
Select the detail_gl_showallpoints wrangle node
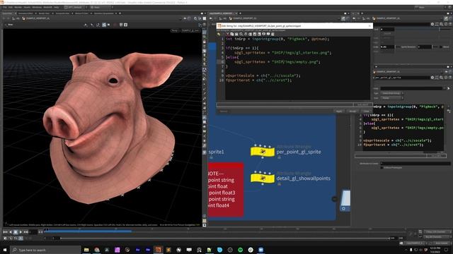pyautogui.click(x=263, y=179)
